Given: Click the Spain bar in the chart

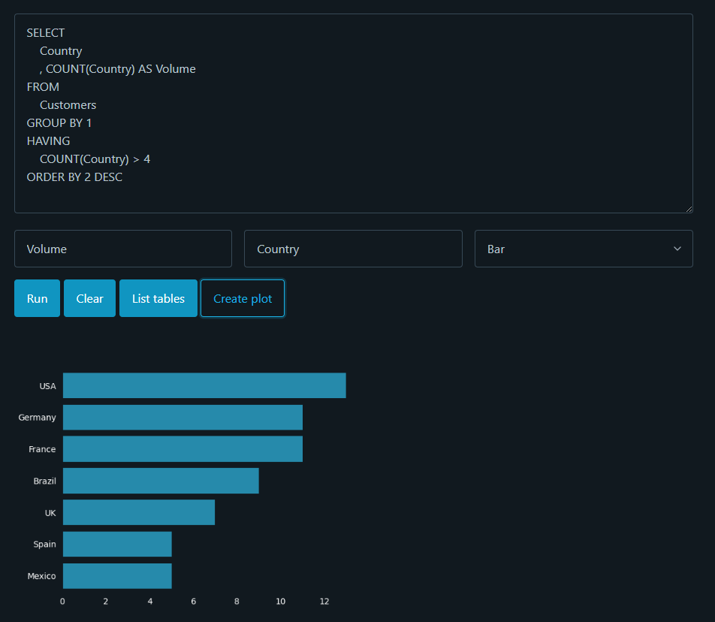Looking at the screenshot, I should (117, 544).
